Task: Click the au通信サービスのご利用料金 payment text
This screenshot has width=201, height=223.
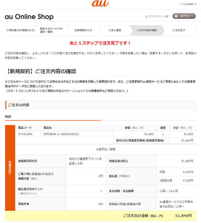Action: coord(176,204)
